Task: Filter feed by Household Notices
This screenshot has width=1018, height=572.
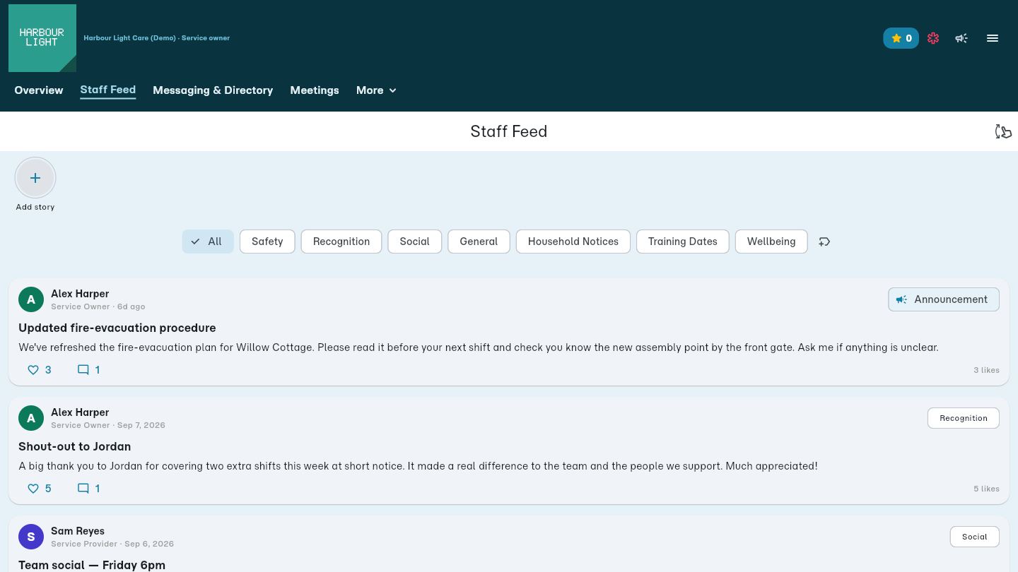Action: tap(573, 242)
